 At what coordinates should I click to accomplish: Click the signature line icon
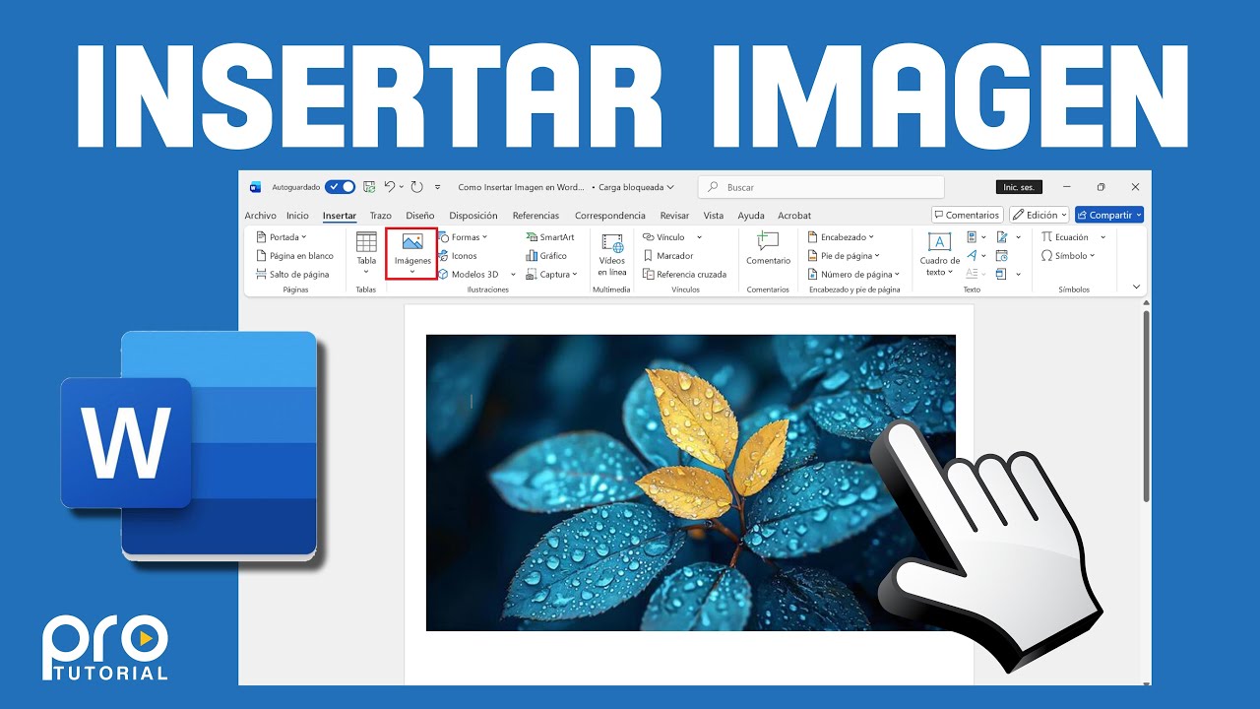click(1004, 237)
